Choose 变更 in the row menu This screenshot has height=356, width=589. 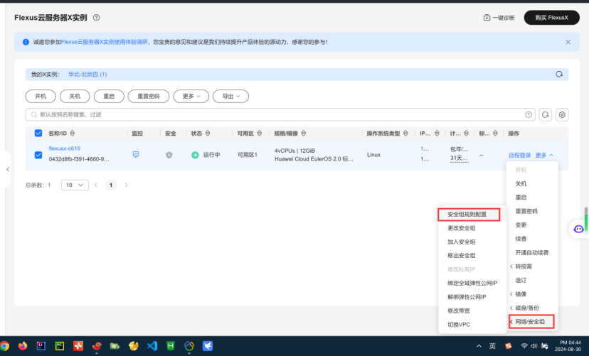pos(521,225)
